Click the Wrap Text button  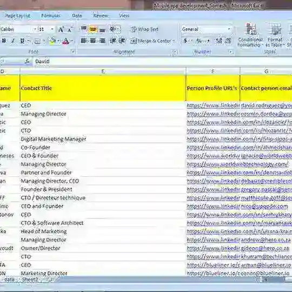point(145,29)
